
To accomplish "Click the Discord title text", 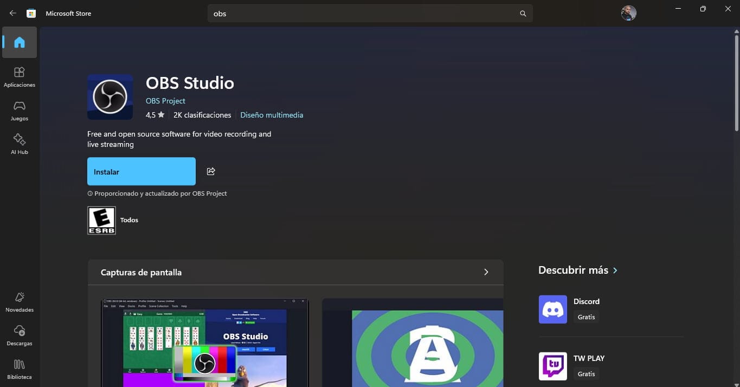I will pos(587,301).
